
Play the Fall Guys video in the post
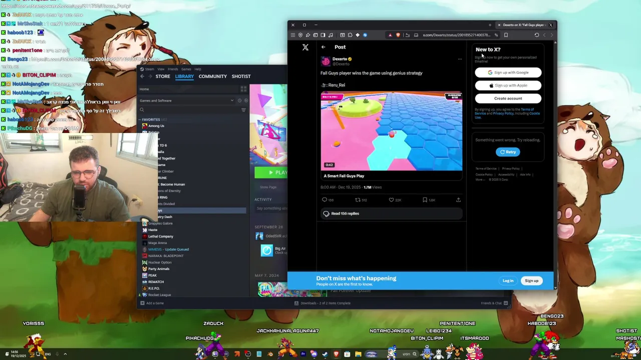pos(392,131)
